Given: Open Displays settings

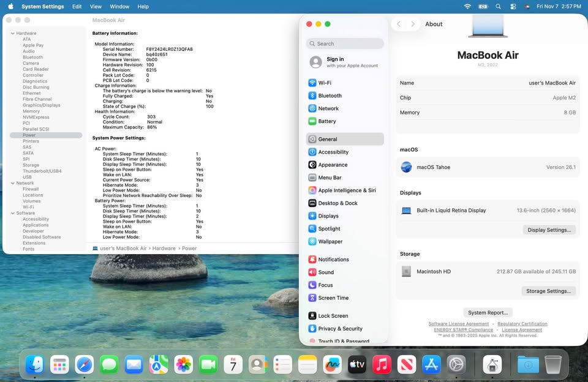Looking at the screenshot, I should coord(329,215).
